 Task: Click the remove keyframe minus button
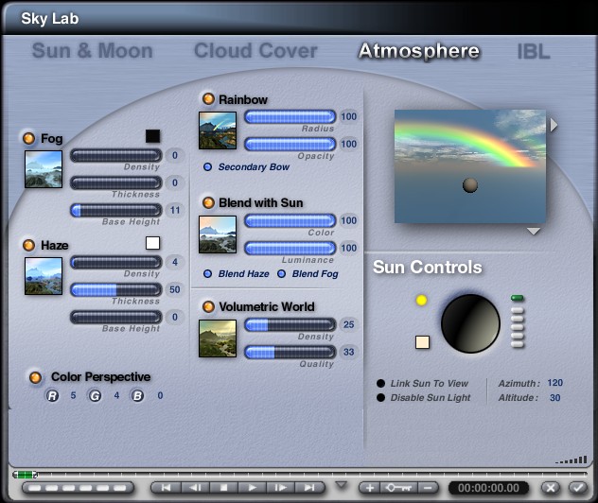(x=428, y=488)
